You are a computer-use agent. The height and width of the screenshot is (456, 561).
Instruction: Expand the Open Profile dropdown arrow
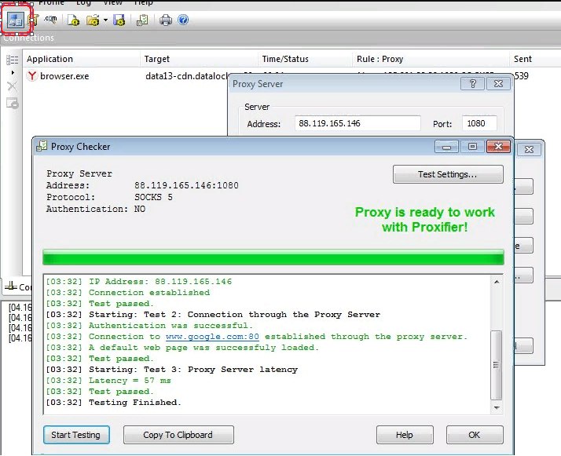pos(105,20)
